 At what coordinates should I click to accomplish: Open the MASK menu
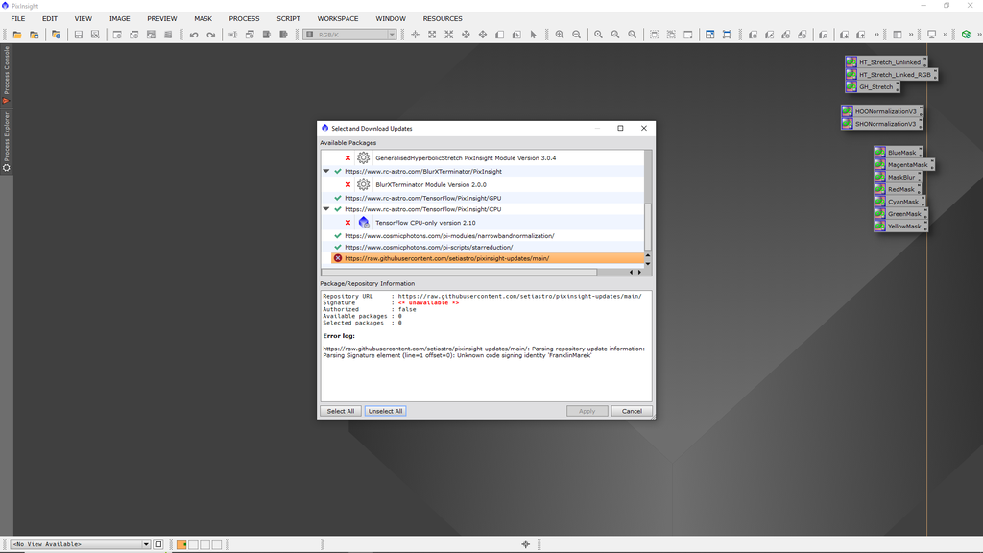203,19
